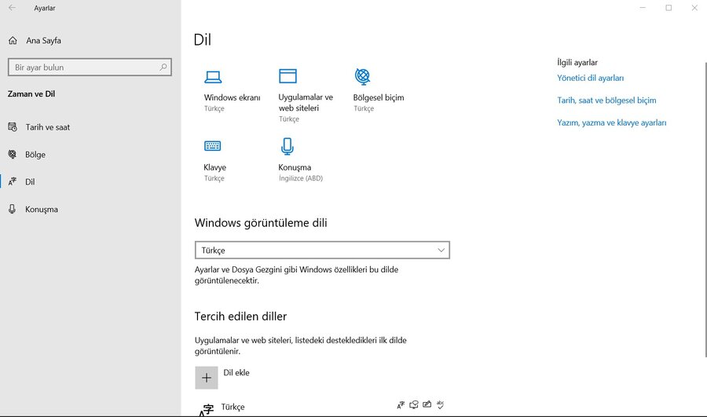Click the Dil language icon in sidebar
The image size is (707, 417).
coord(12,181)
